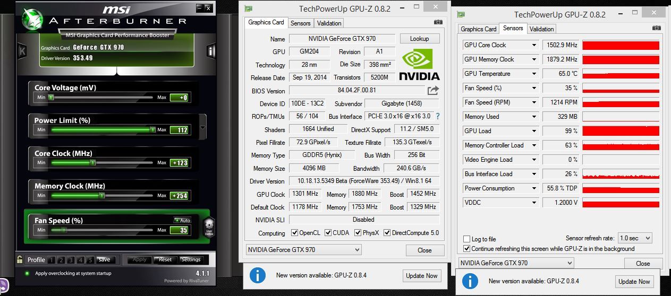Expand the Power Limit link arrow

coord(202,128)
